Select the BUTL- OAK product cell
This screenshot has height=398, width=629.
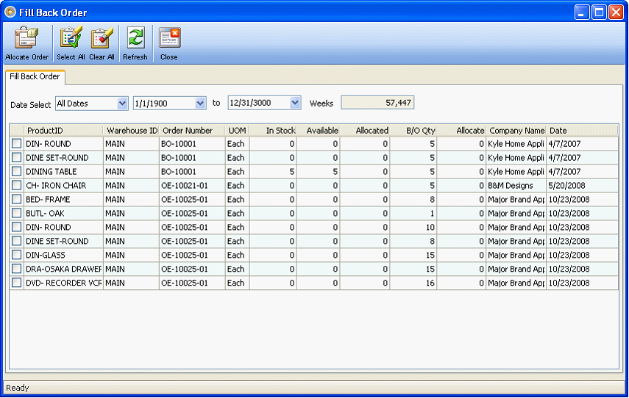click(x=63, y=214)
